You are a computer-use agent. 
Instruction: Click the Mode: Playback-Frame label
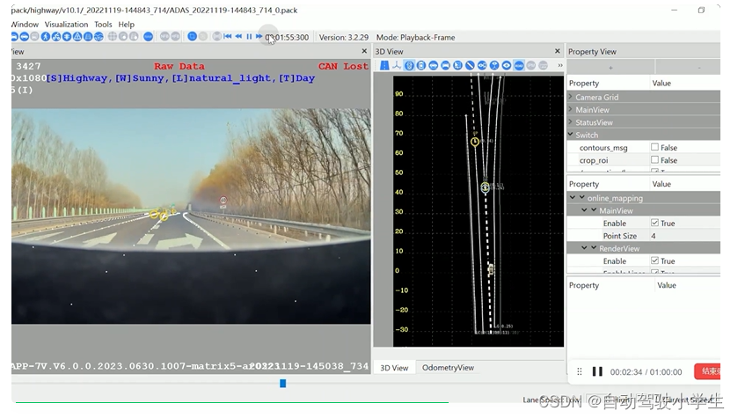[415, 37]
